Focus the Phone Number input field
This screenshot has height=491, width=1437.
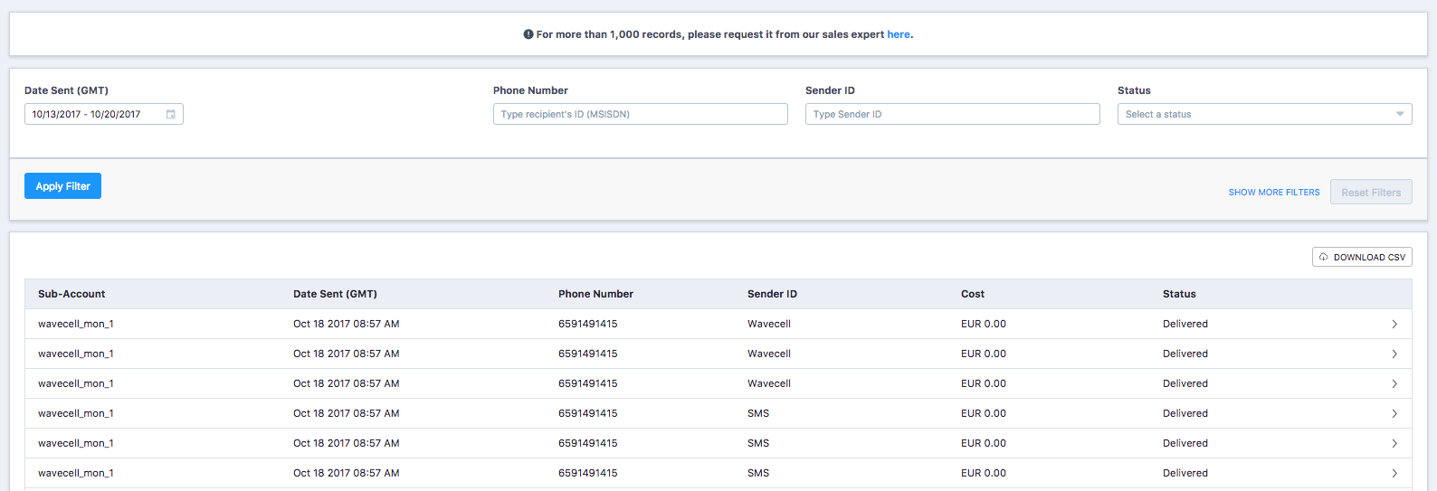(640, 114)
